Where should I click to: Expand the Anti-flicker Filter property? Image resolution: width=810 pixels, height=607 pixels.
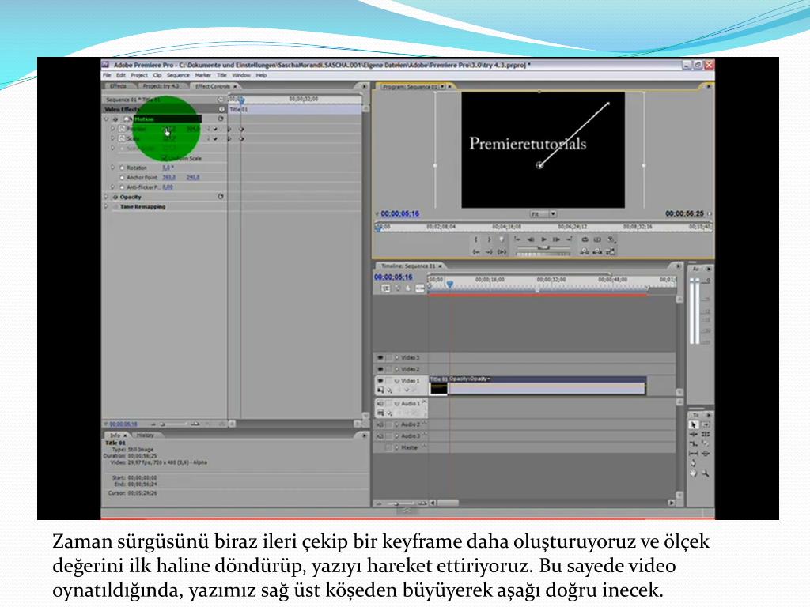112,187
